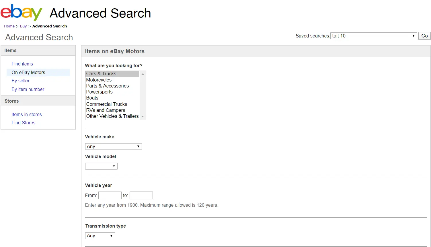Open By seller search option
The width and height of the screenshot is (431, 247).
tap(20, 81)
